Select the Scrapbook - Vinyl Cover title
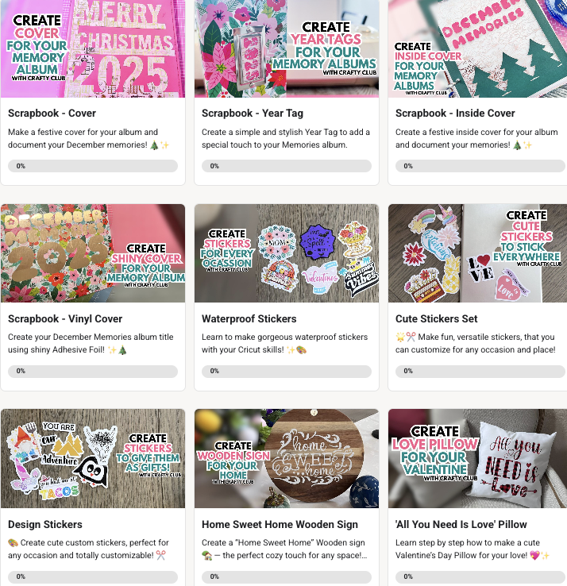The image size is (567, 586). click(x=65, y=318)
